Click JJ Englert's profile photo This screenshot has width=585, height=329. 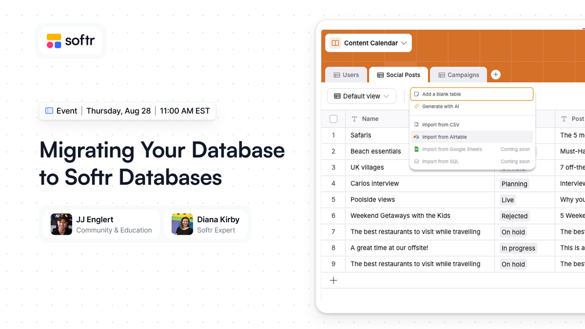61,224
